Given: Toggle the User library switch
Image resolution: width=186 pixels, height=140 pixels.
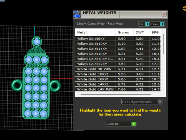Looking at the screenshot, I should pyautogui.click(x=158, y=24).
